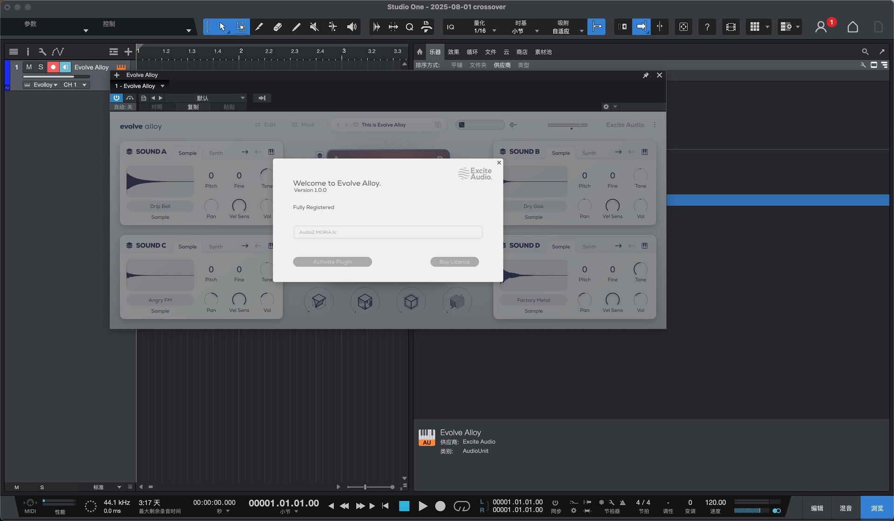Viewport: 894px width, 521px height.
Task: Open 混音 mix view button
Action: coord(846,508)
